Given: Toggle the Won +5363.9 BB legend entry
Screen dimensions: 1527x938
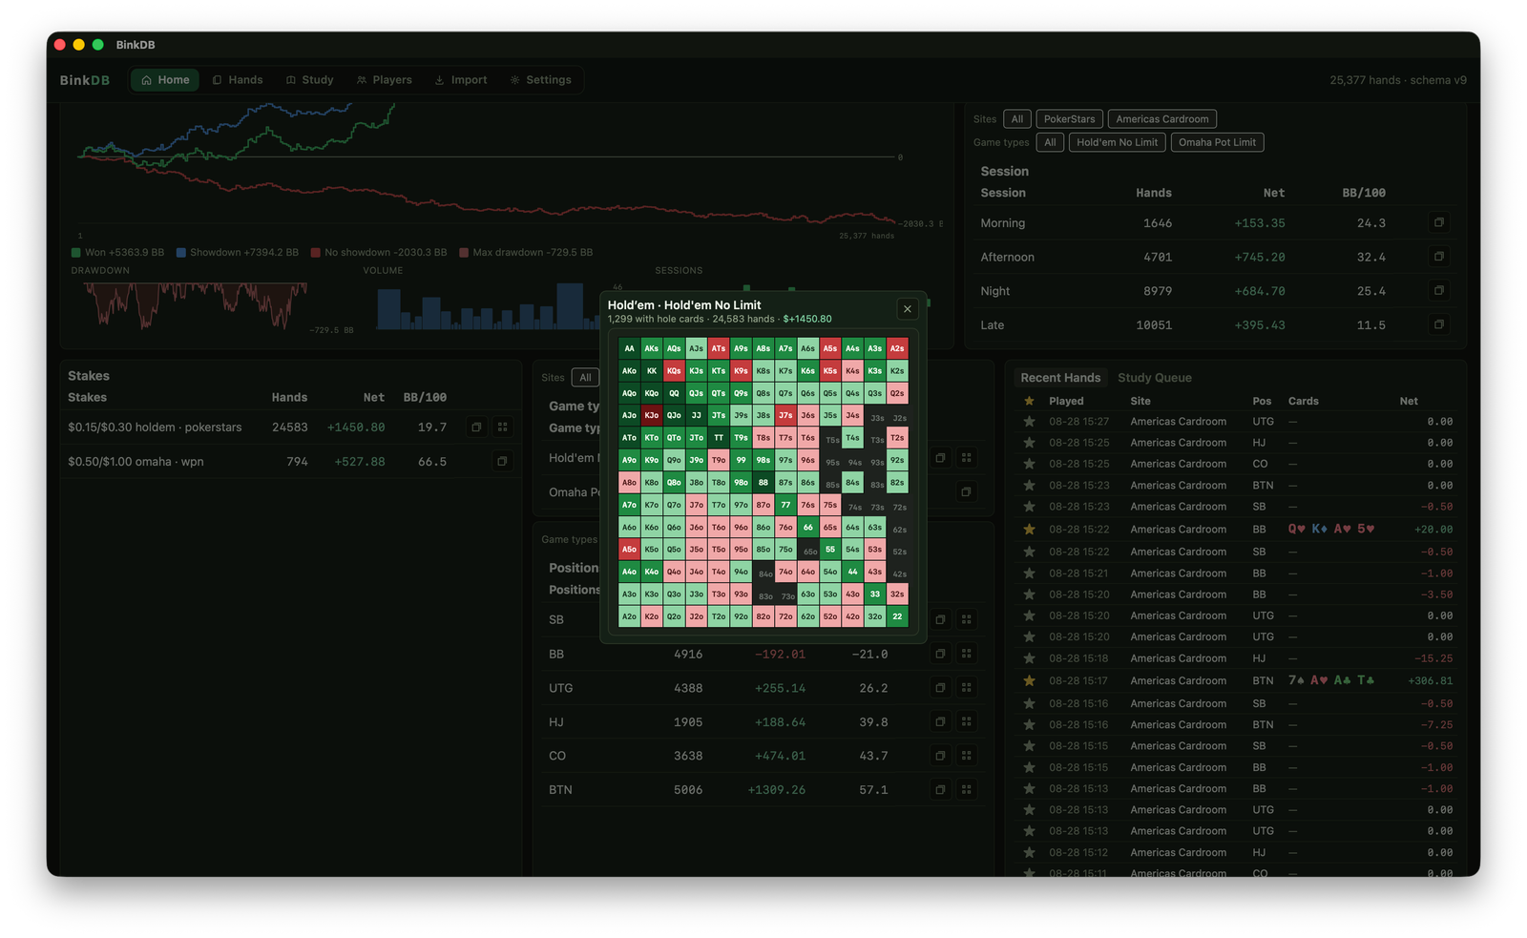Looking at the screenshot, I should [118, 253].
